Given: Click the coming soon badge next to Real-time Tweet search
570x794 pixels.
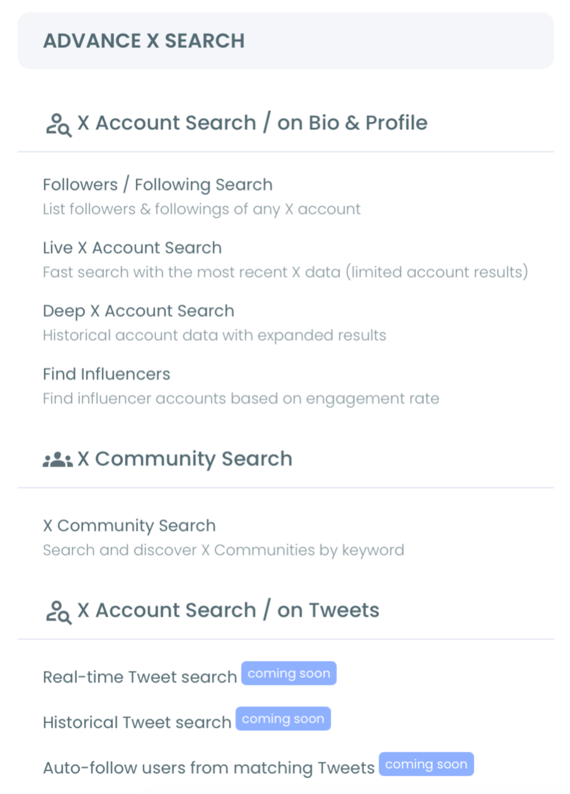Looking at the screenshot, I should tap(288, 673).
